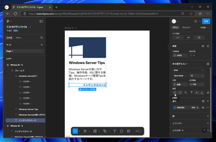Screen dimensions: 216x142
Task: Open the Inter font family dropdown
Action: point(188,70)
